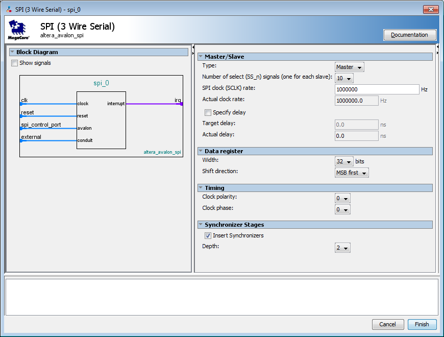The height and width of the screenshot is (337, 444).
Task: Click the conduit port label in block
Action: 85,140
